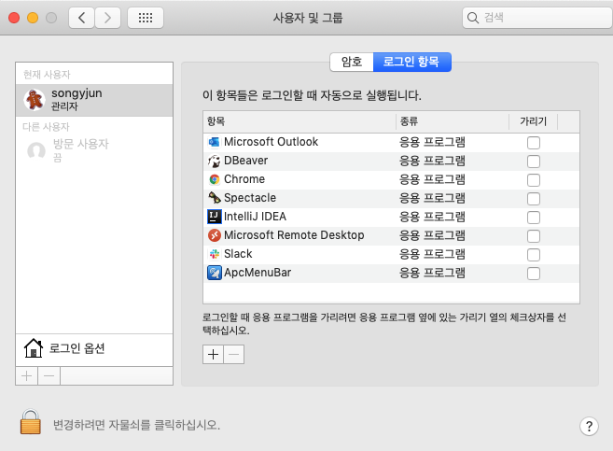
Task: Toggle hide checkbox for Chrome
Action: coord(534,180)
